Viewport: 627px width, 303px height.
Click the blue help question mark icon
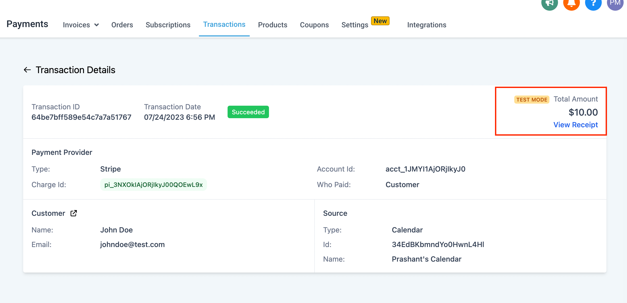click(x=593, y=3)
